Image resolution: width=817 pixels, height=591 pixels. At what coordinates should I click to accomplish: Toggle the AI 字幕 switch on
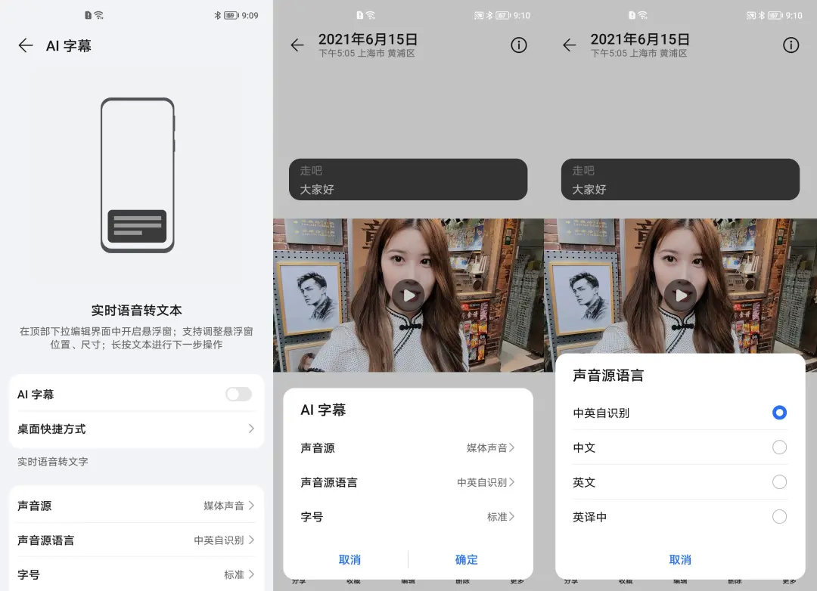(238, 395)
